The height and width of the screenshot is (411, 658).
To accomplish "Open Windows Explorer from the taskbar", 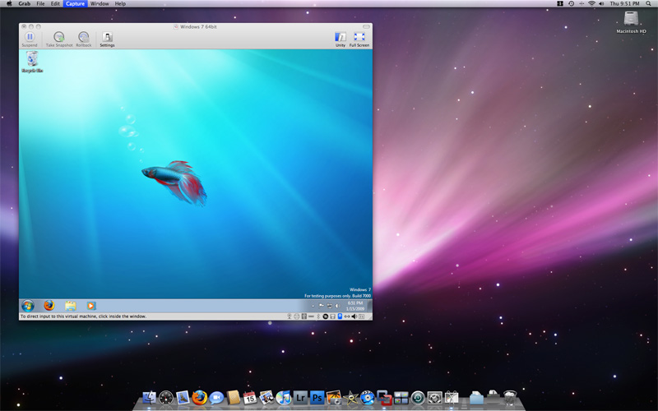I will 70,306.
